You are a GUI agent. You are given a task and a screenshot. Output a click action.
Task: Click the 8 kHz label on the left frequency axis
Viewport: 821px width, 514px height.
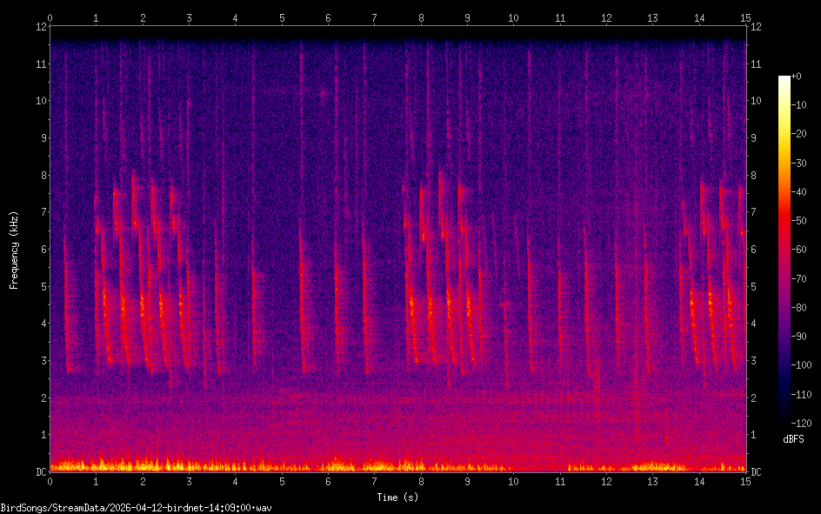tap(42, 175)
